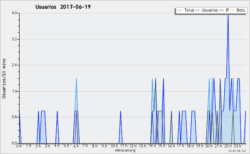Screen dimensions: 250x154
Task: Select the 'IP' legend label
Action: (227, 10)
